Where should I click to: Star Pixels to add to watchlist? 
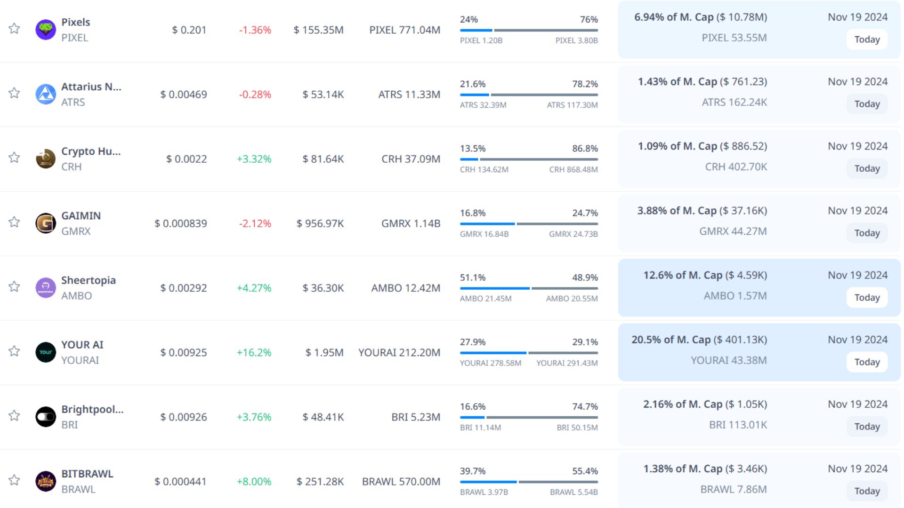15,29
